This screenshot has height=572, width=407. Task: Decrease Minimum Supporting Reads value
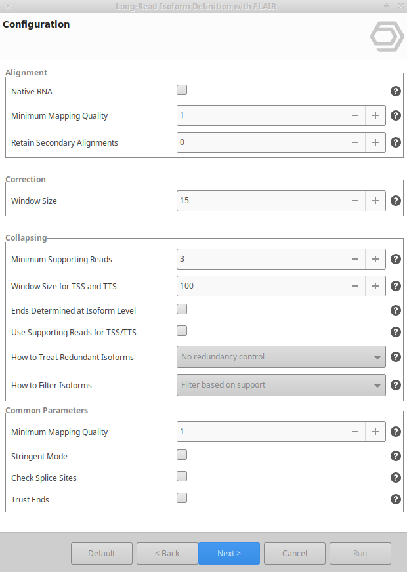coord(354,259)
